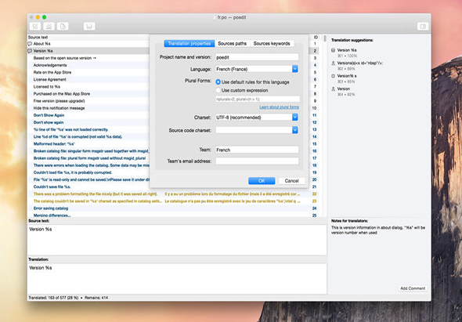Image resolution: width=462 pixels, height=322 pixels.
Task: Click the person icon beside the Version suggestion
Action: (x=334, y=89)
